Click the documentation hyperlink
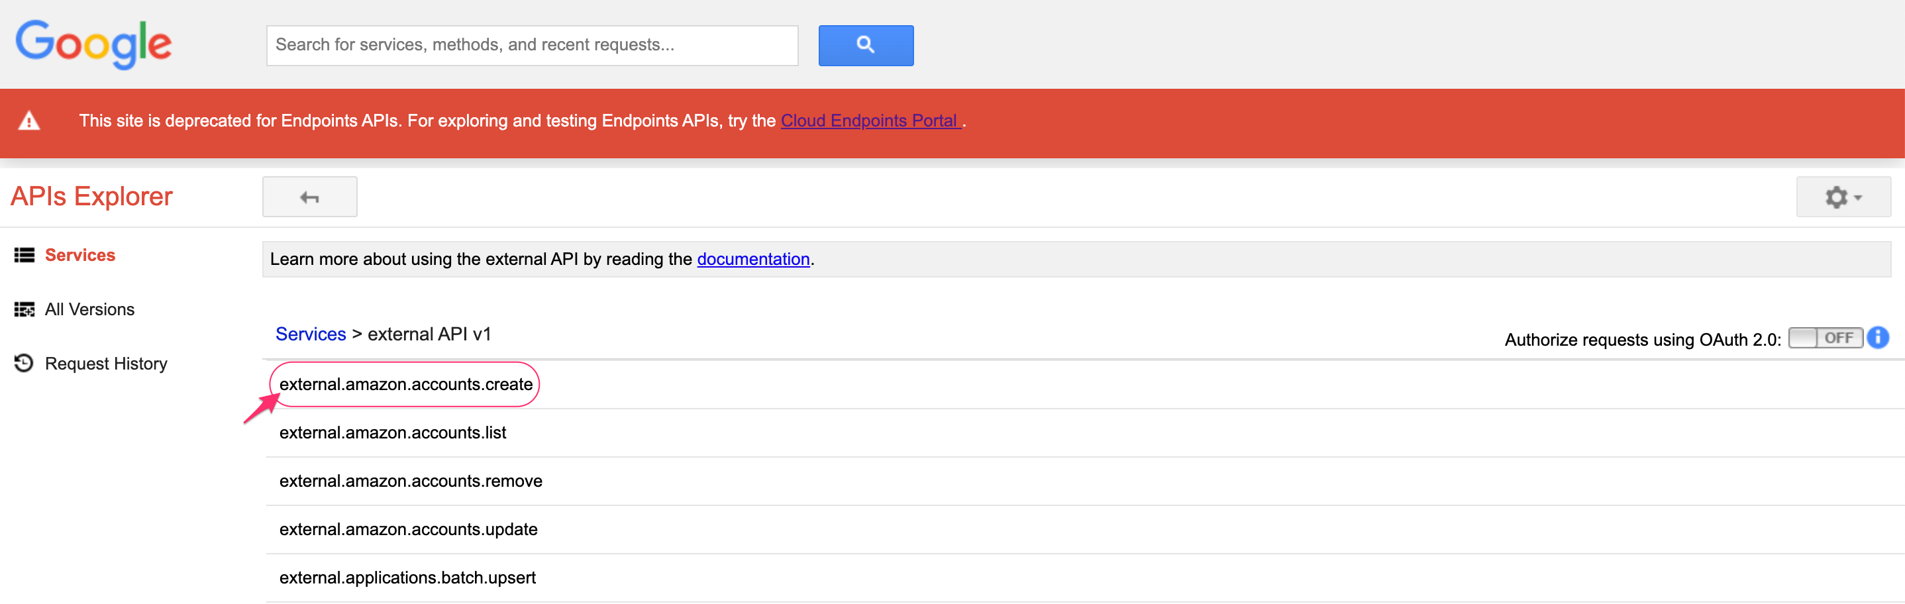This screenshot has width=1905, height=604. [753, 259]
